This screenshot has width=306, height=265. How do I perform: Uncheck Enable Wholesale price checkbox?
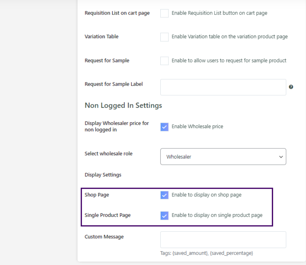point(164,127)
